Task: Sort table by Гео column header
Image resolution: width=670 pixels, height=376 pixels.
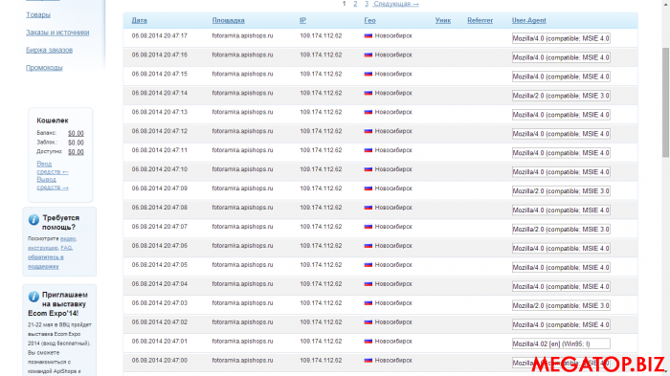Action: 369,20
